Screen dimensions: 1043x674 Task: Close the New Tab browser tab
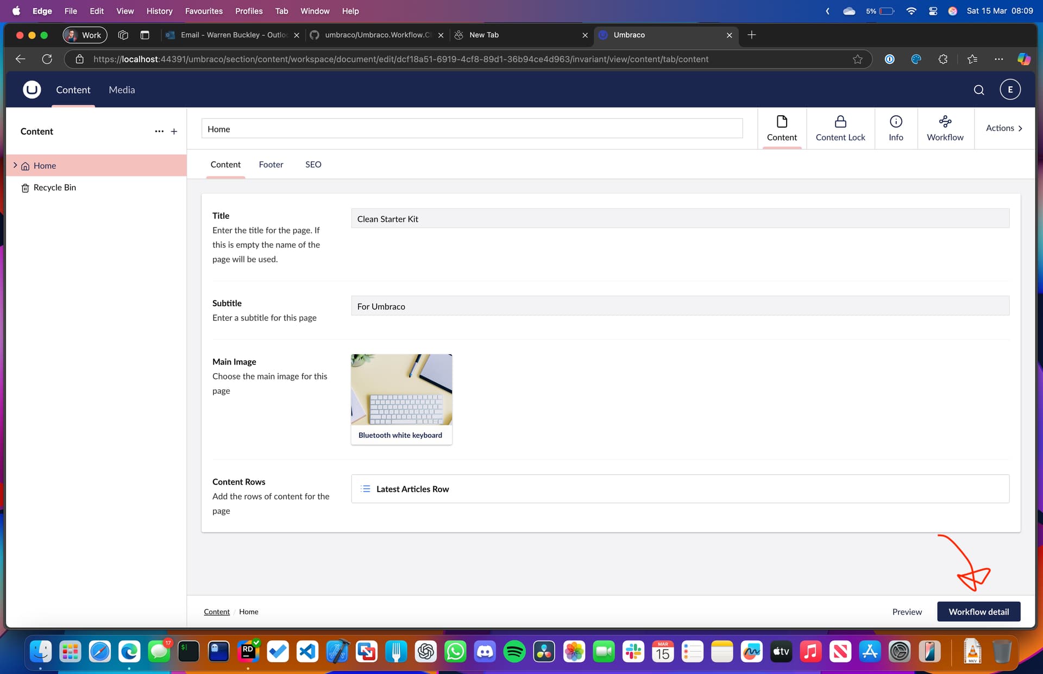tap(585, 35)
